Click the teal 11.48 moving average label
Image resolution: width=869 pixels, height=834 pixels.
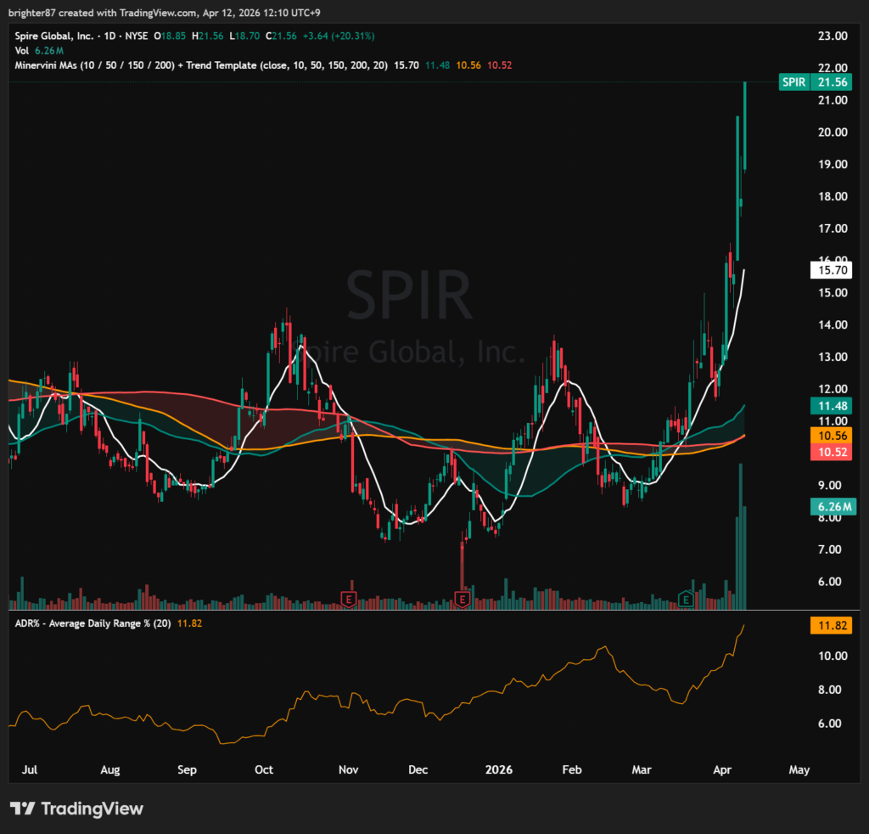pyautogui.click(x=830, y=407)
